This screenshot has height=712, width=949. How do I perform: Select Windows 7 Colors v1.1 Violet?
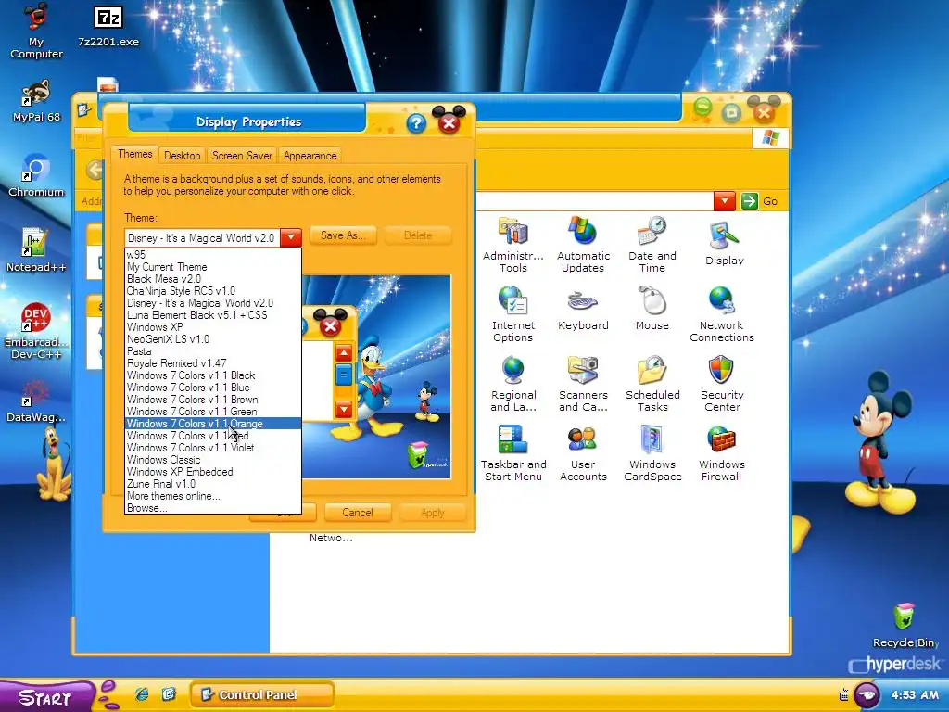point(212,448)
